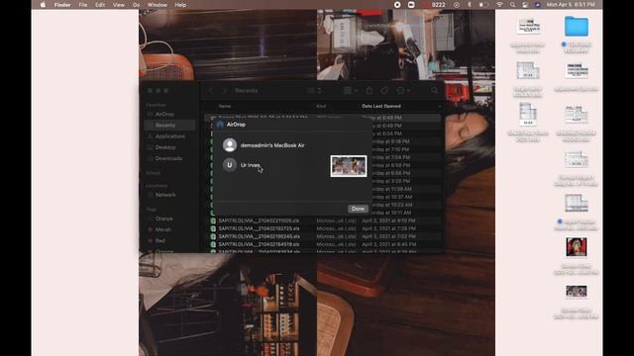Open the Go menu
The height and width of the screenshot is (356, 634).
(x=137, y=5)
